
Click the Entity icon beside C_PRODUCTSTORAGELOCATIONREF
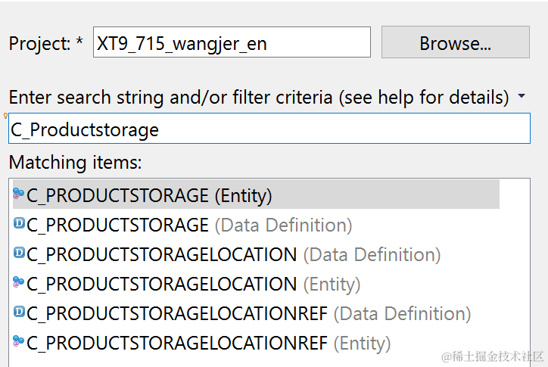pos(19,342)
